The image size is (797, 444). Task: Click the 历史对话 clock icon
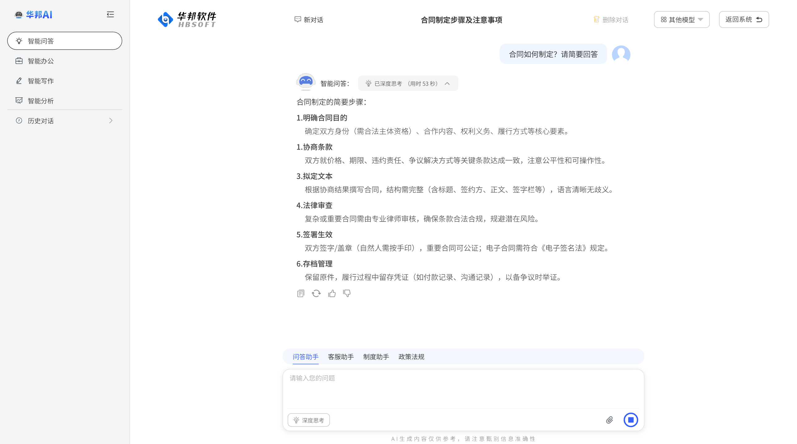coord(19,121)
